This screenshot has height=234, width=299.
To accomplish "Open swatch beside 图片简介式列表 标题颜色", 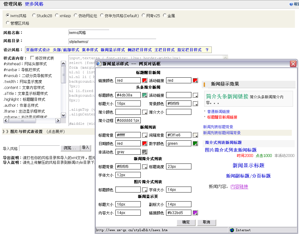I will (144, 190).
